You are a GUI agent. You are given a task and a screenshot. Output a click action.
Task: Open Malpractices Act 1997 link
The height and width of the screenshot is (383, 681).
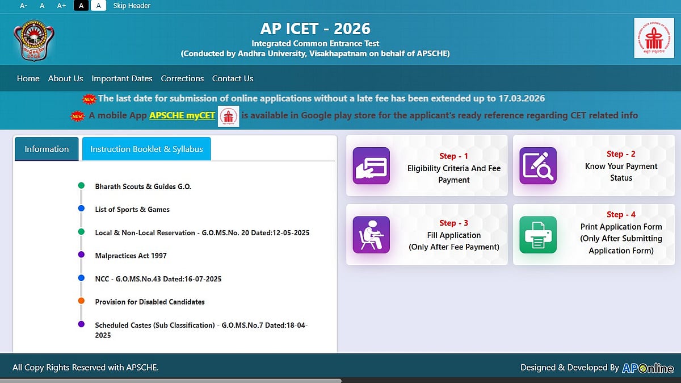(x=131, y=256)
